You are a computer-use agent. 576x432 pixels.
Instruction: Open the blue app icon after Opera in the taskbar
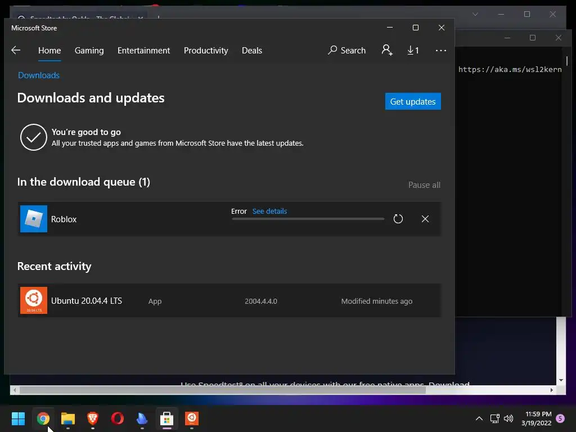click(x=142, y=418)
